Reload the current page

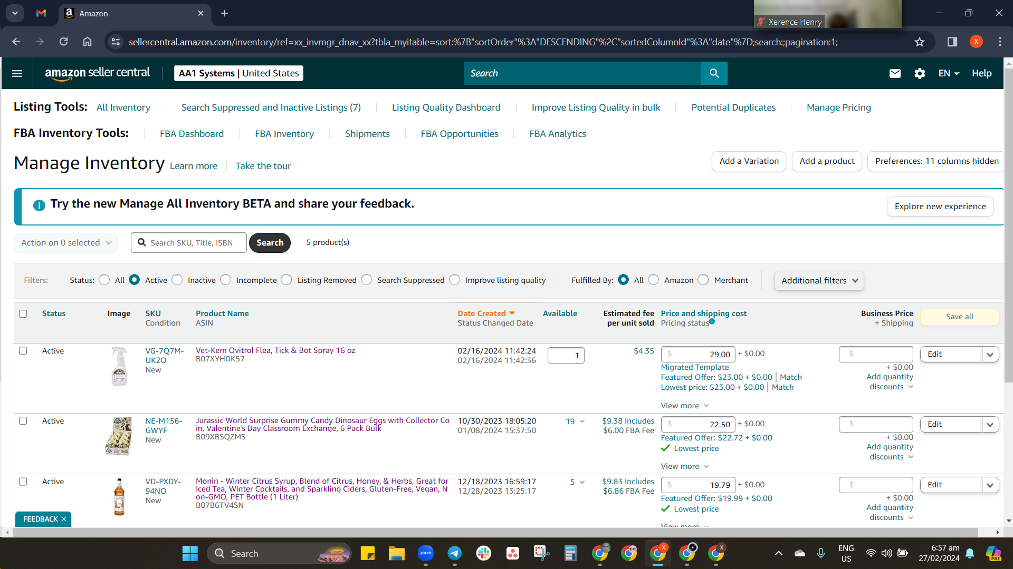(x=64, y=42)
